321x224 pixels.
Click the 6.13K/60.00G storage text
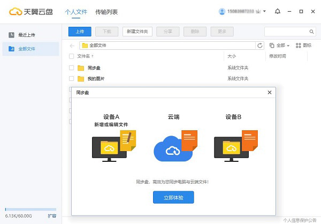click(x=18, y=216)
